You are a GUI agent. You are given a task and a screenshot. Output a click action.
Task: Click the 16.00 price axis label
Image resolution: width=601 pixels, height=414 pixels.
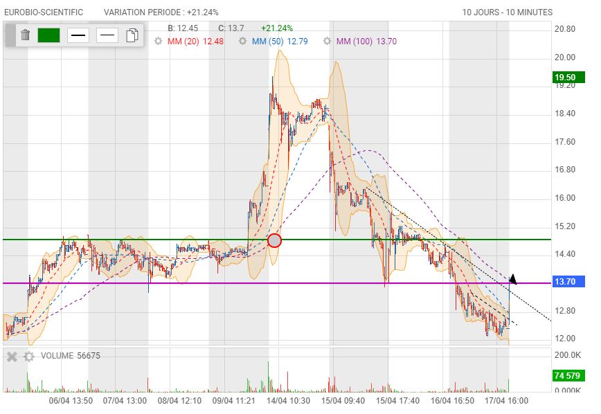click(565, 198)
